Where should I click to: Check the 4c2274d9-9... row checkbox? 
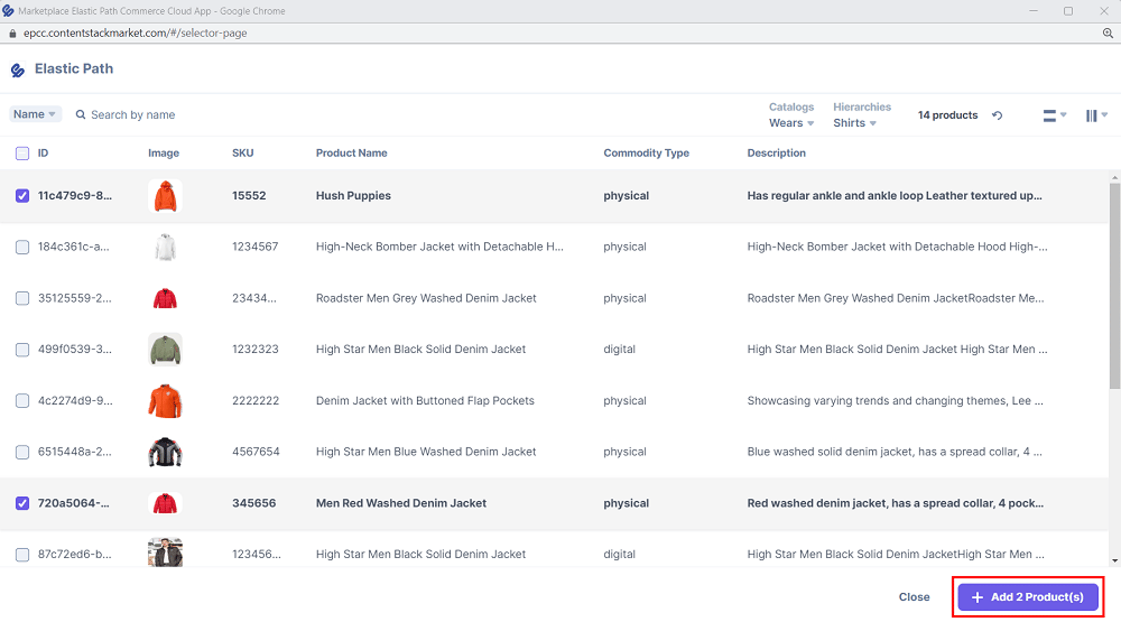tap(22, 400)
